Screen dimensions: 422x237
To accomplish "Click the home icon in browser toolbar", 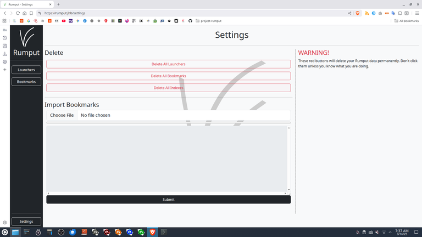I will click(25, 13).
